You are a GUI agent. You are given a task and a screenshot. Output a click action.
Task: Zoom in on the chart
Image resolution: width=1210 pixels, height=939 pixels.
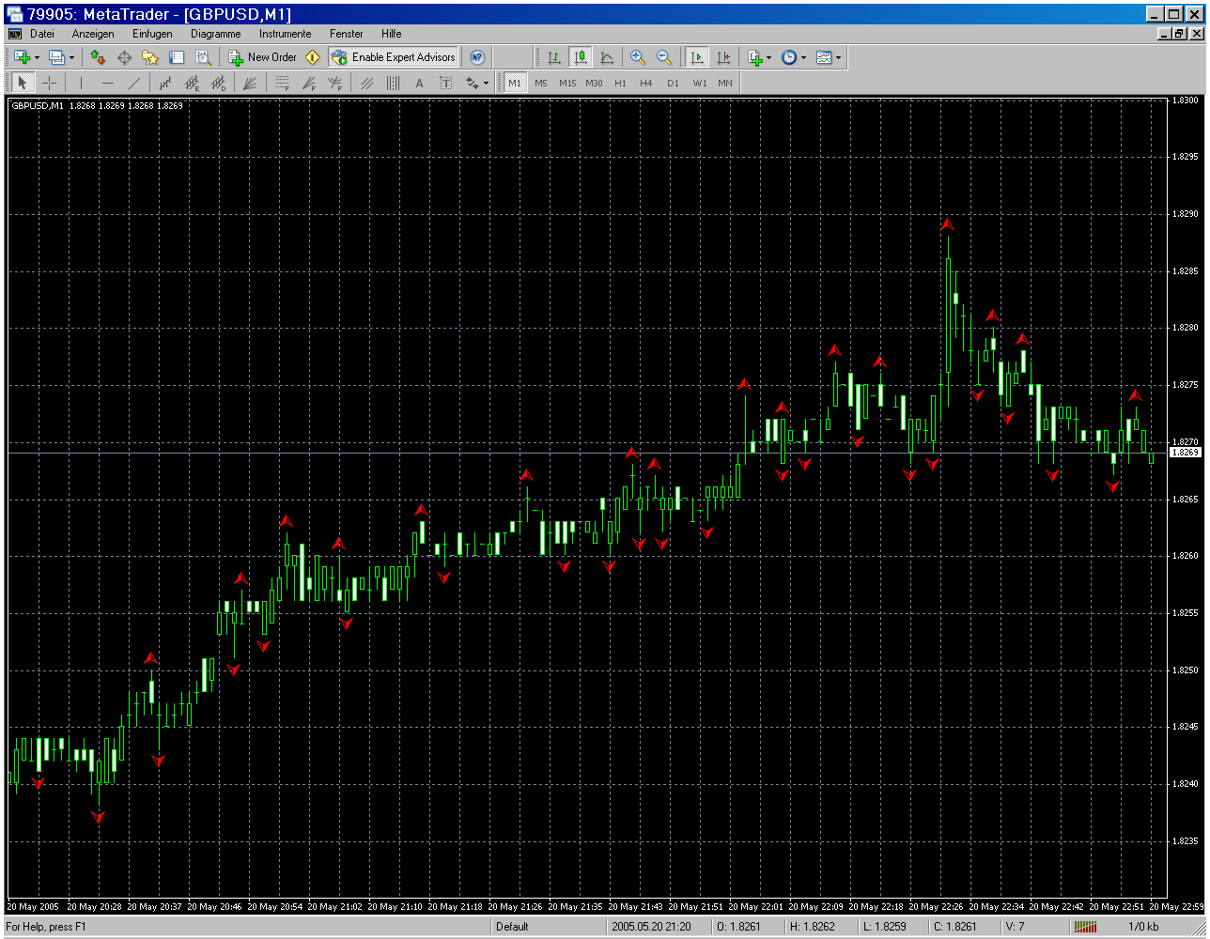[x=638, y=57]
